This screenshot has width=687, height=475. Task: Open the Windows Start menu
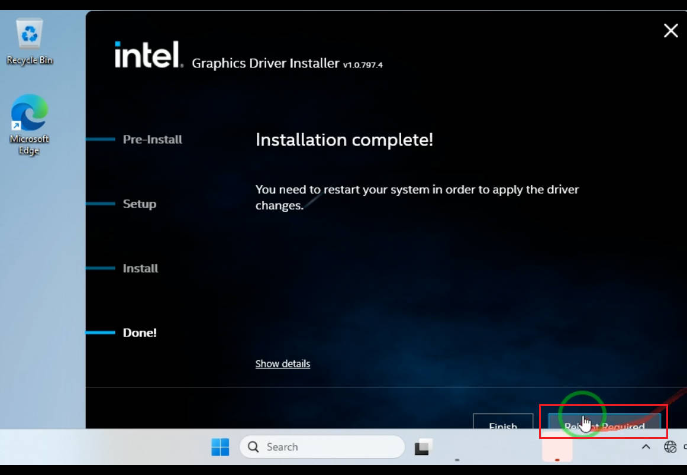tap(220, 447)
